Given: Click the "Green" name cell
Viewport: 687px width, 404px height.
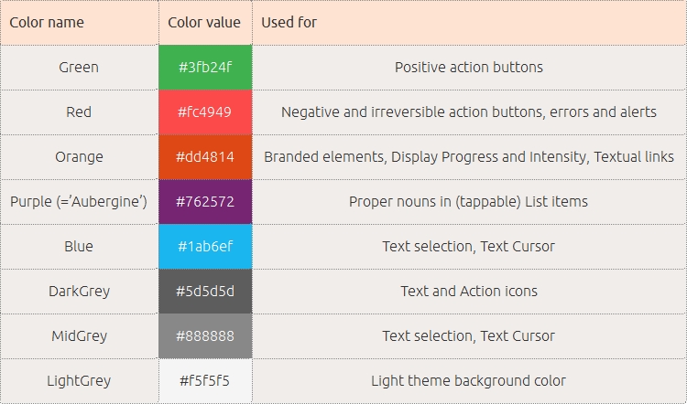Looking at the screenshot, I should click(79, 68).
